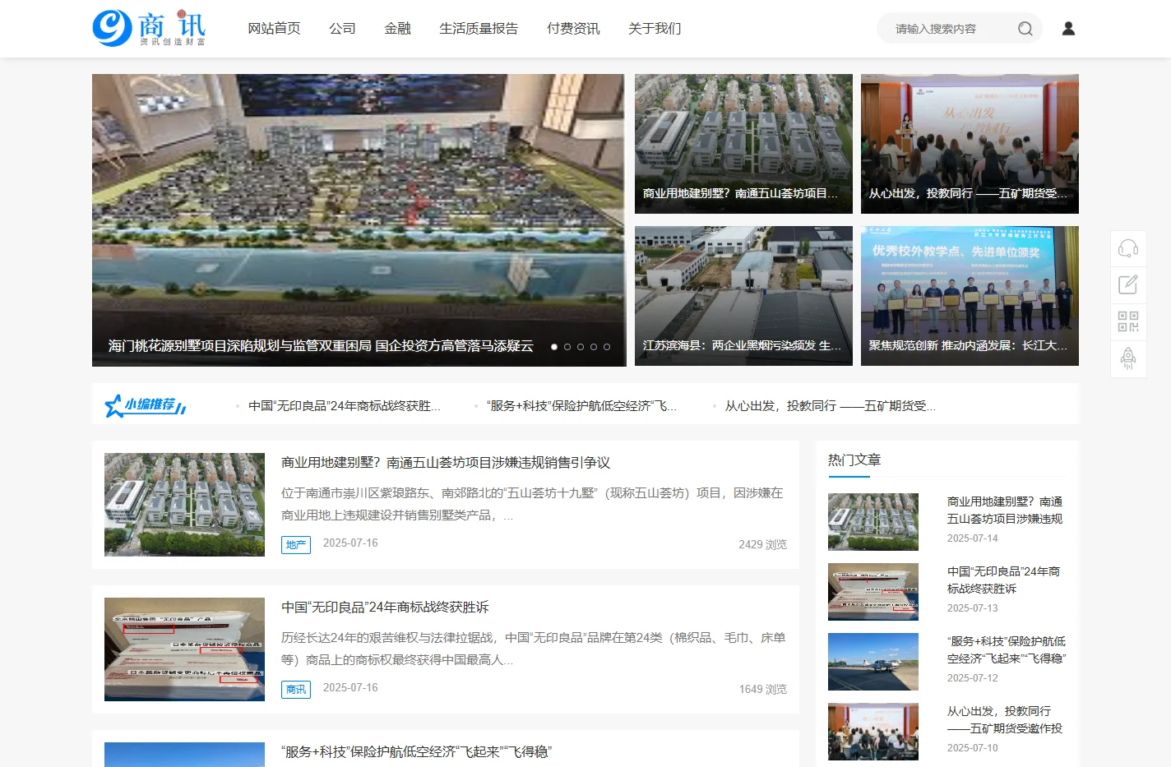Select the fifth carousel dot
The image size is (1171, 767).
(x=607, y=347)
